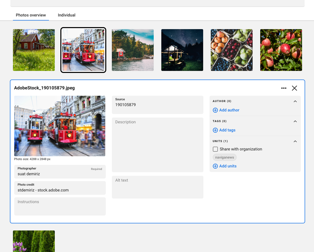Enable Share with organization checkbox
The width and height of the screenshot is (314, 252).
pyautogui.click(x=215, y=149)
